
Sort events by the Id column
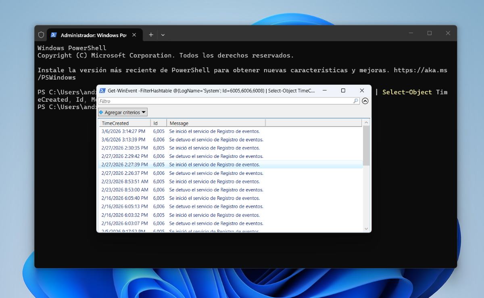tap(158, 122)
